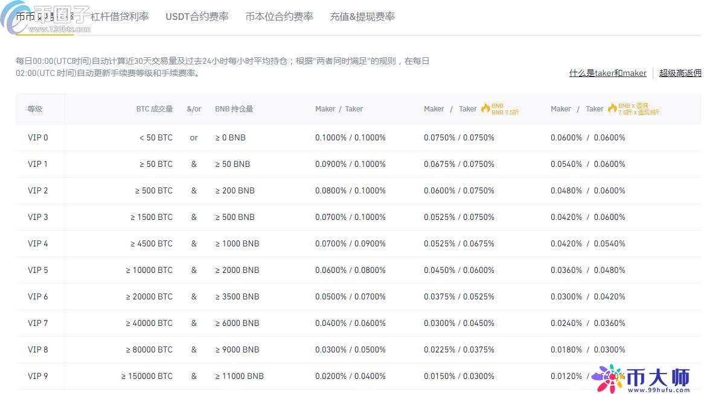Click the 0.0480% / 0.0600% fee cell
This screenshot has height=394, width=704.
coord(587,190)
